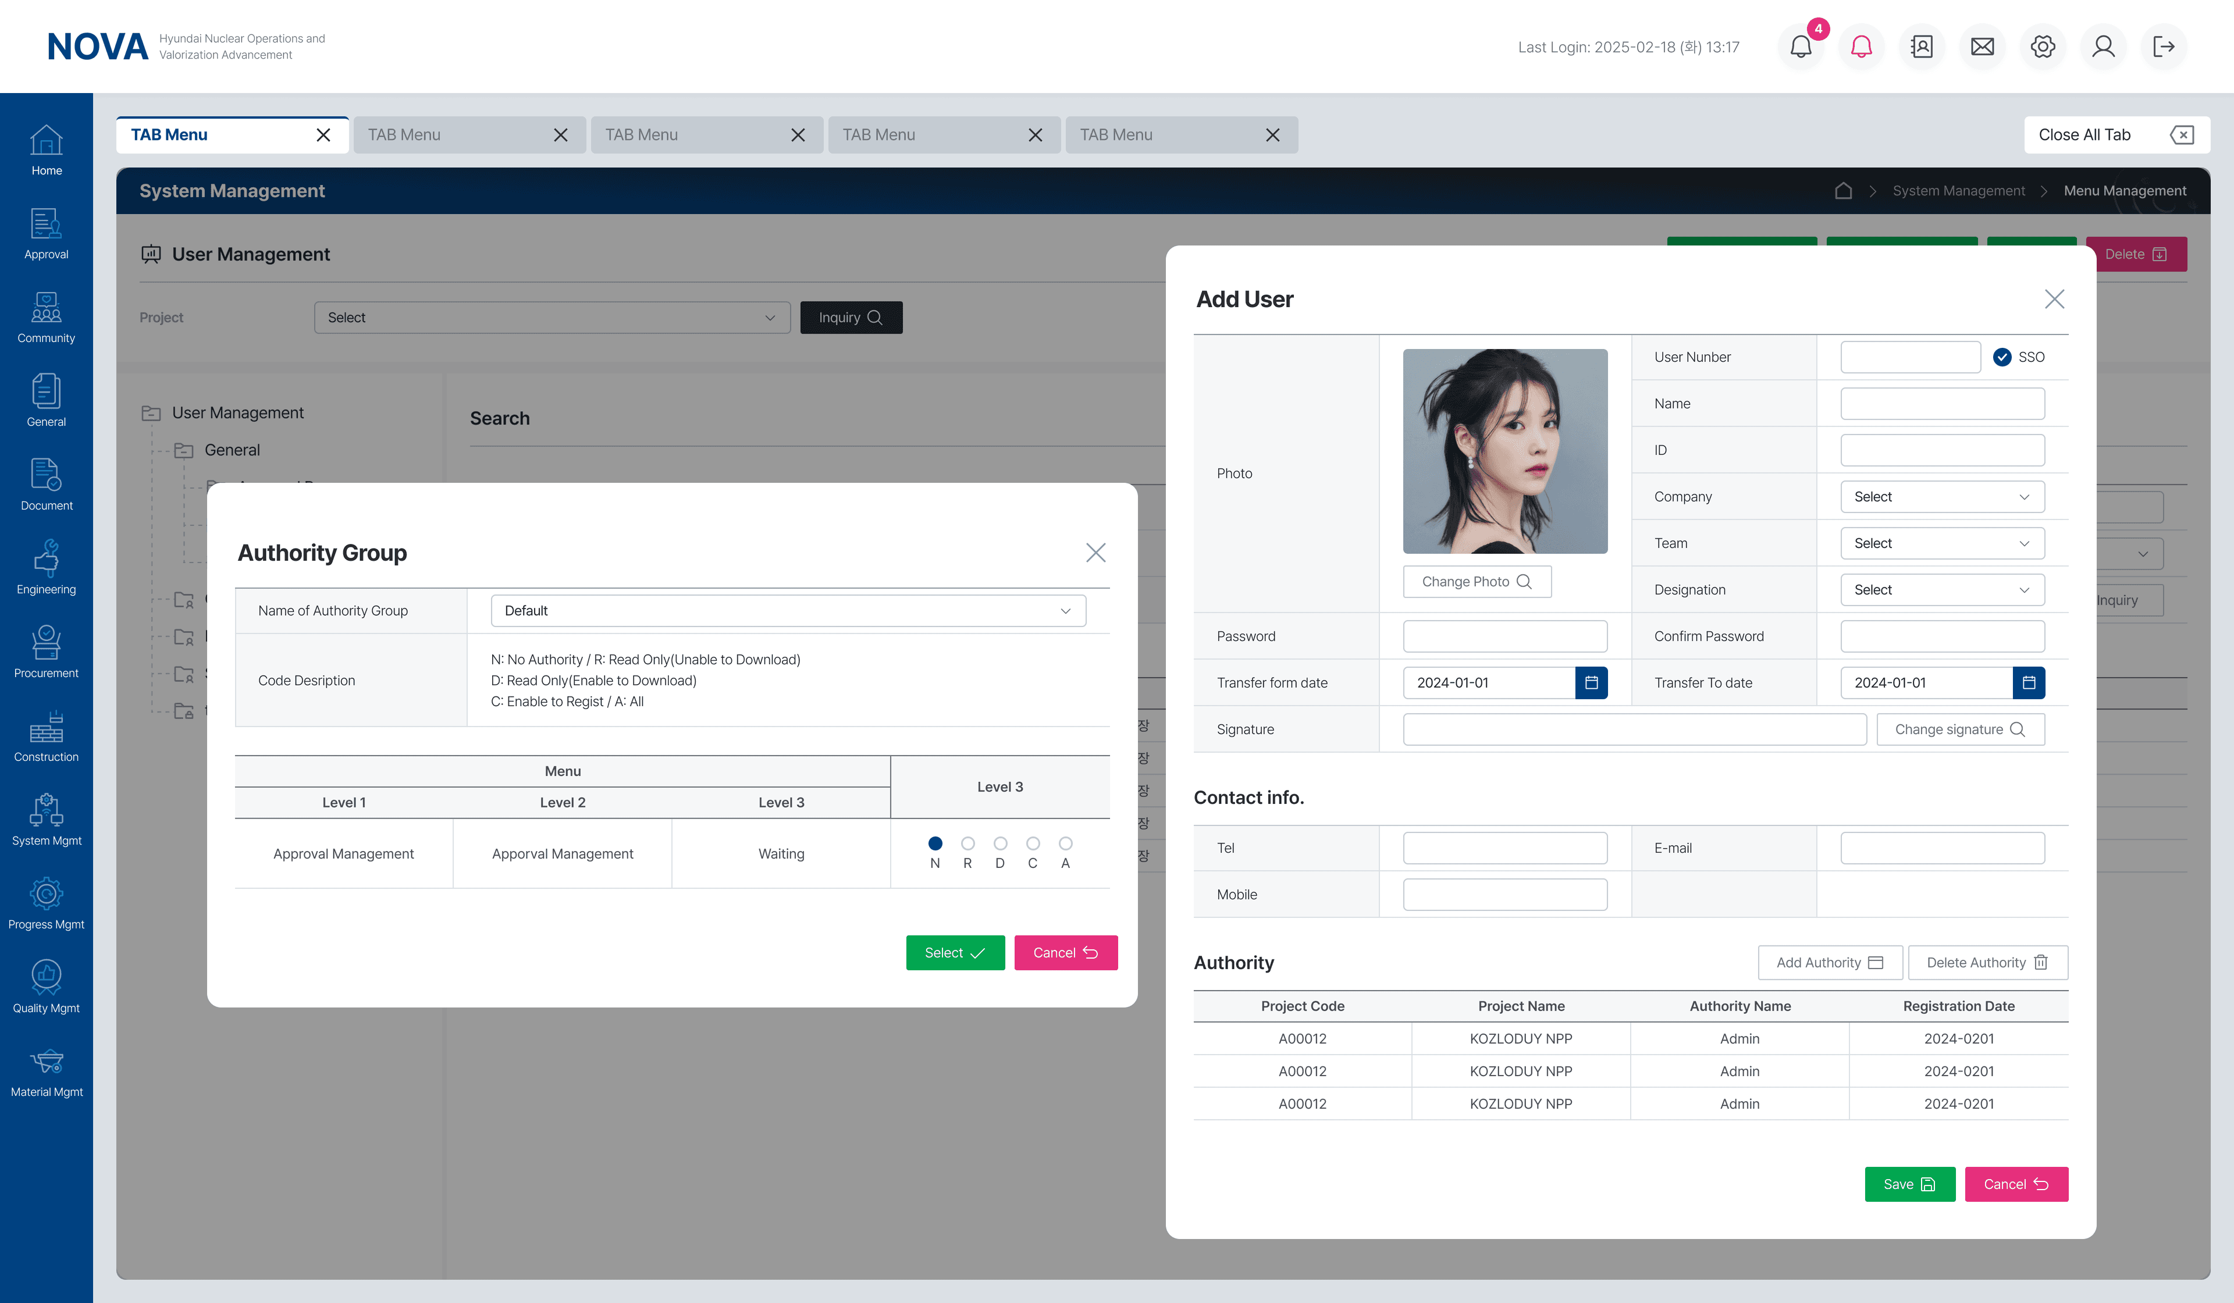Open the mail envelope icon
The width and height of the screenshot is (2234, 1303).
pyautogui.click(x=1982, y=47)
